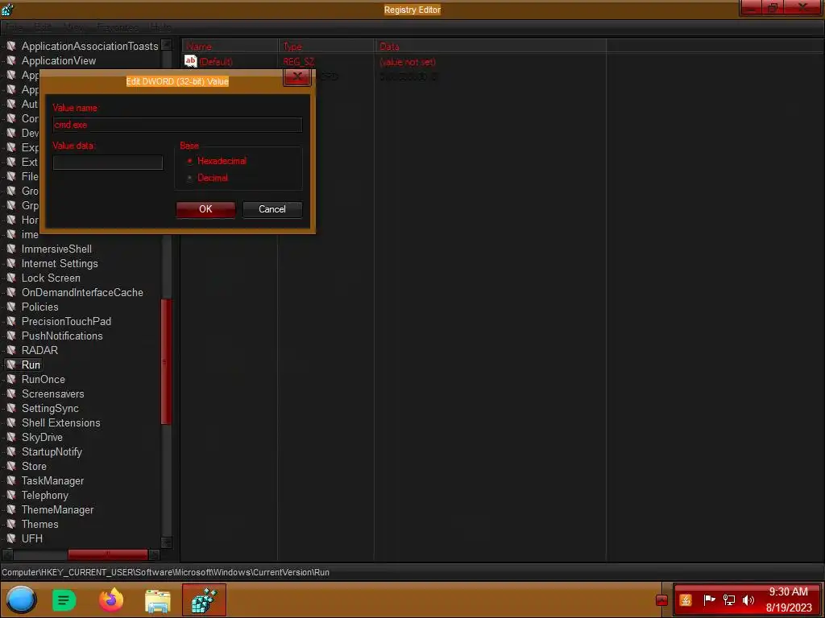Viewport: 825px width, 618px height.
Task: Click the Data column header
Action: (491, 46)
